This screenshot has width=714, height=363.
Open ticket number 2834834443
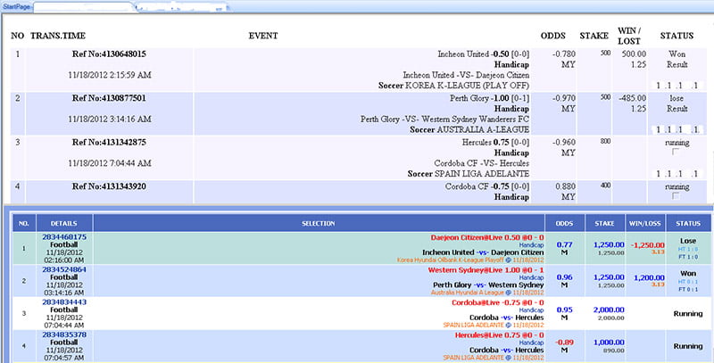pos(64,302)
